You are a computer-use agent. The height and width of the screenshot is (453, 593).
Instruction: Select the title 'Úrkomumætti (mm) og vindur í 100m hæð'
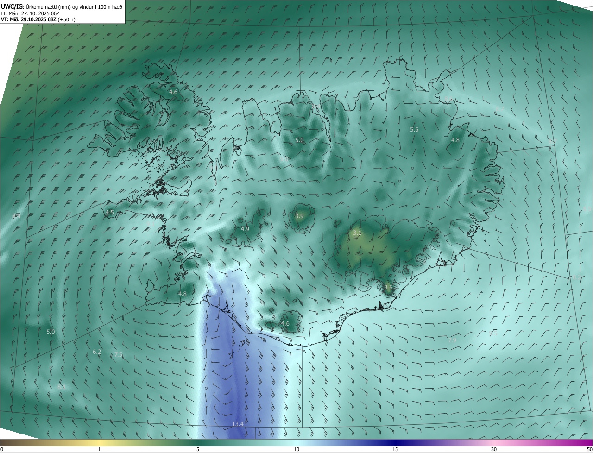click(x=75, y=6)
